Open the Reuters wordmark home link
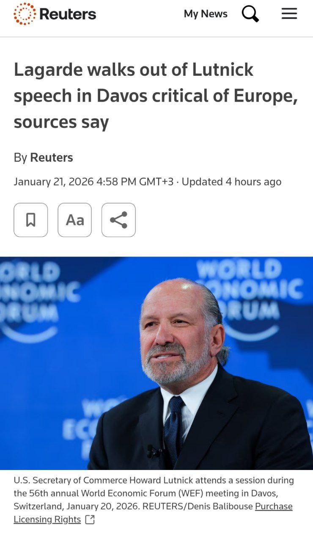This screenshot has height=542, width=313. [x=68, y=14]
